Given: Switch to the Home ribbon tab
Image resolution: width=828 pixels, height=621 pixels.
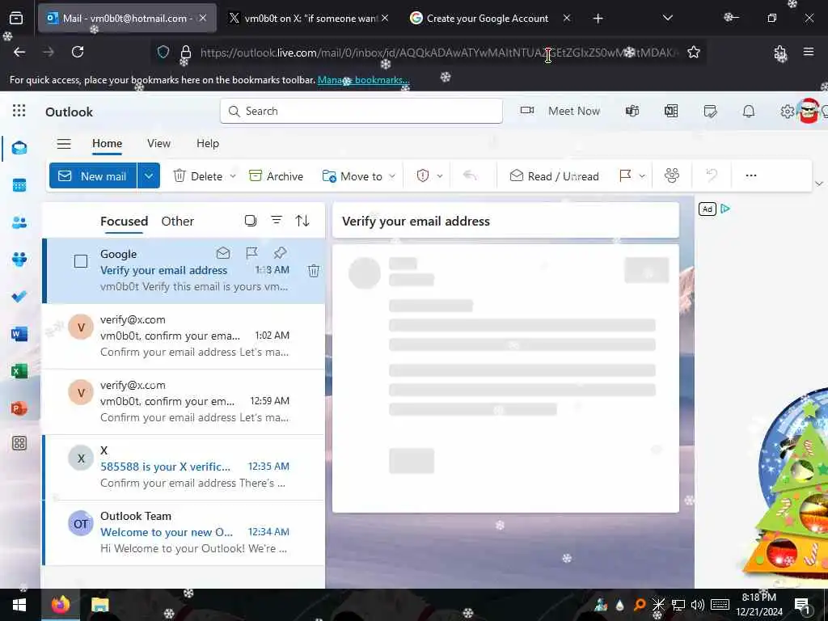Looking at the screenshot, I should point(108,144).
